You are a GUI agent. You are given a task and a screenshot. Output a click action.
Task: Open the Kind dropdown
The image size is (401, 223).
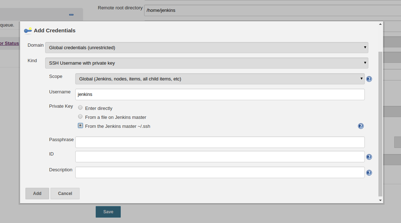click(207, 63)
